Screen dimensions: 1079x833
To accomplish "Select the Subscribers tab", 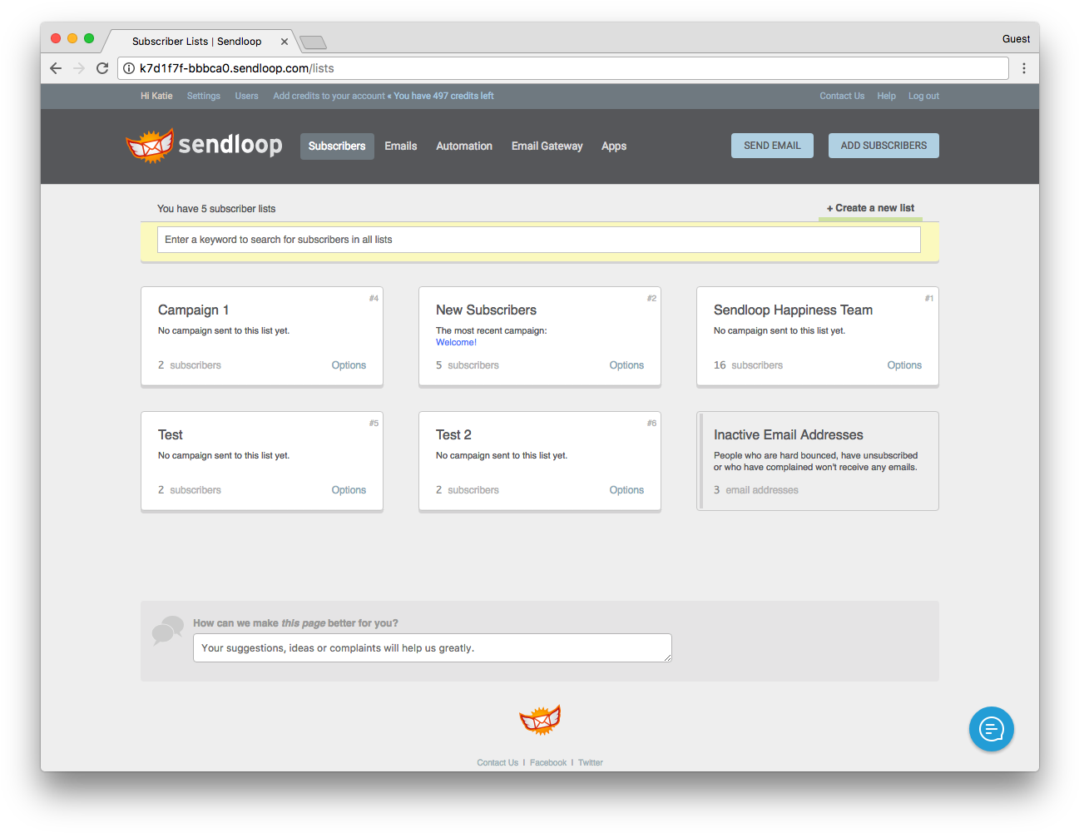I will 337,146.
